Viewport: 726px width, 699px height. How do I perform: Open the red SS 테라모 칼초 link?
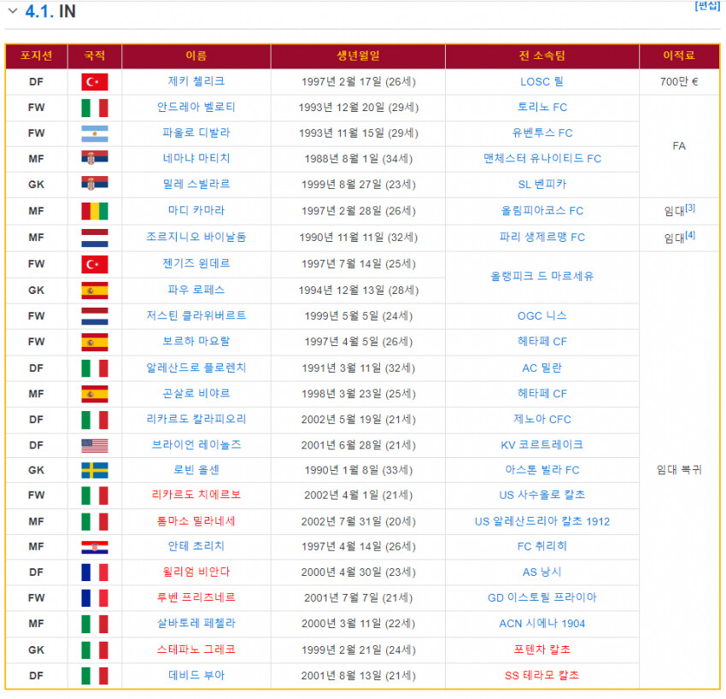(542, 675)
